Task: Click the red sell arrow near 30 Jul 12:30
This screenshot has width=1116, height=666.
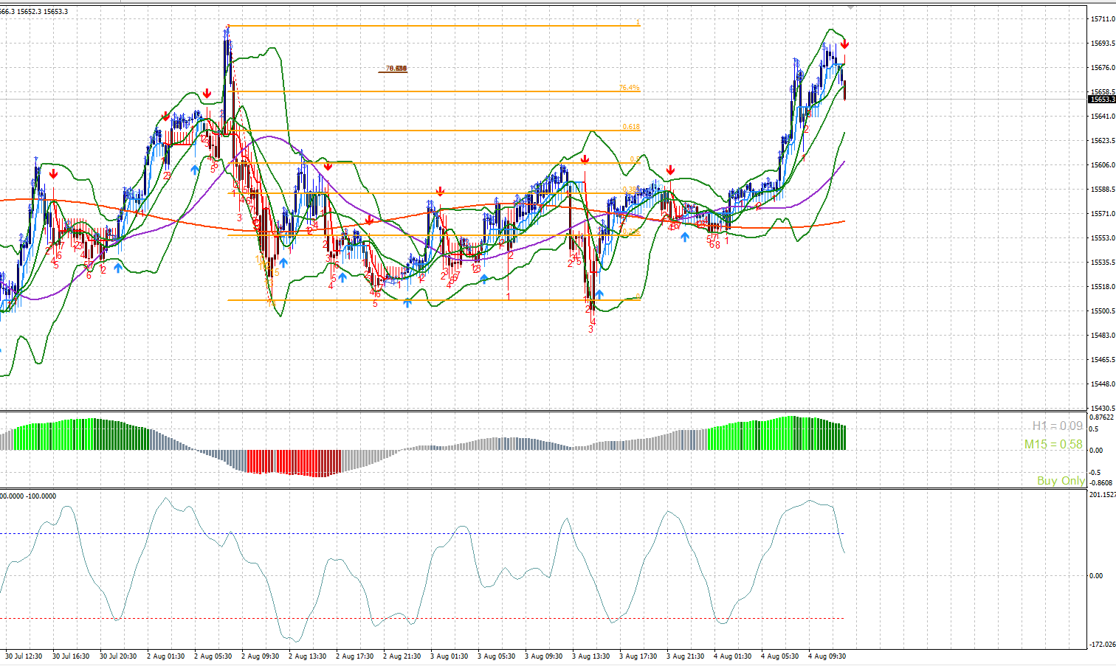Action: [x=52, y=174]
